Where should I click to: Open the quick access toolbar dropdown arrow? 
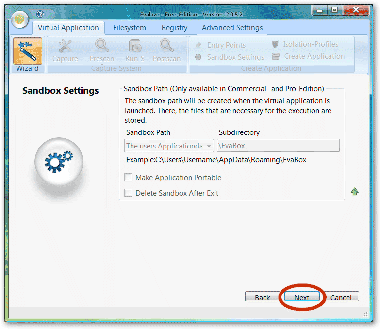click(59, 14)
